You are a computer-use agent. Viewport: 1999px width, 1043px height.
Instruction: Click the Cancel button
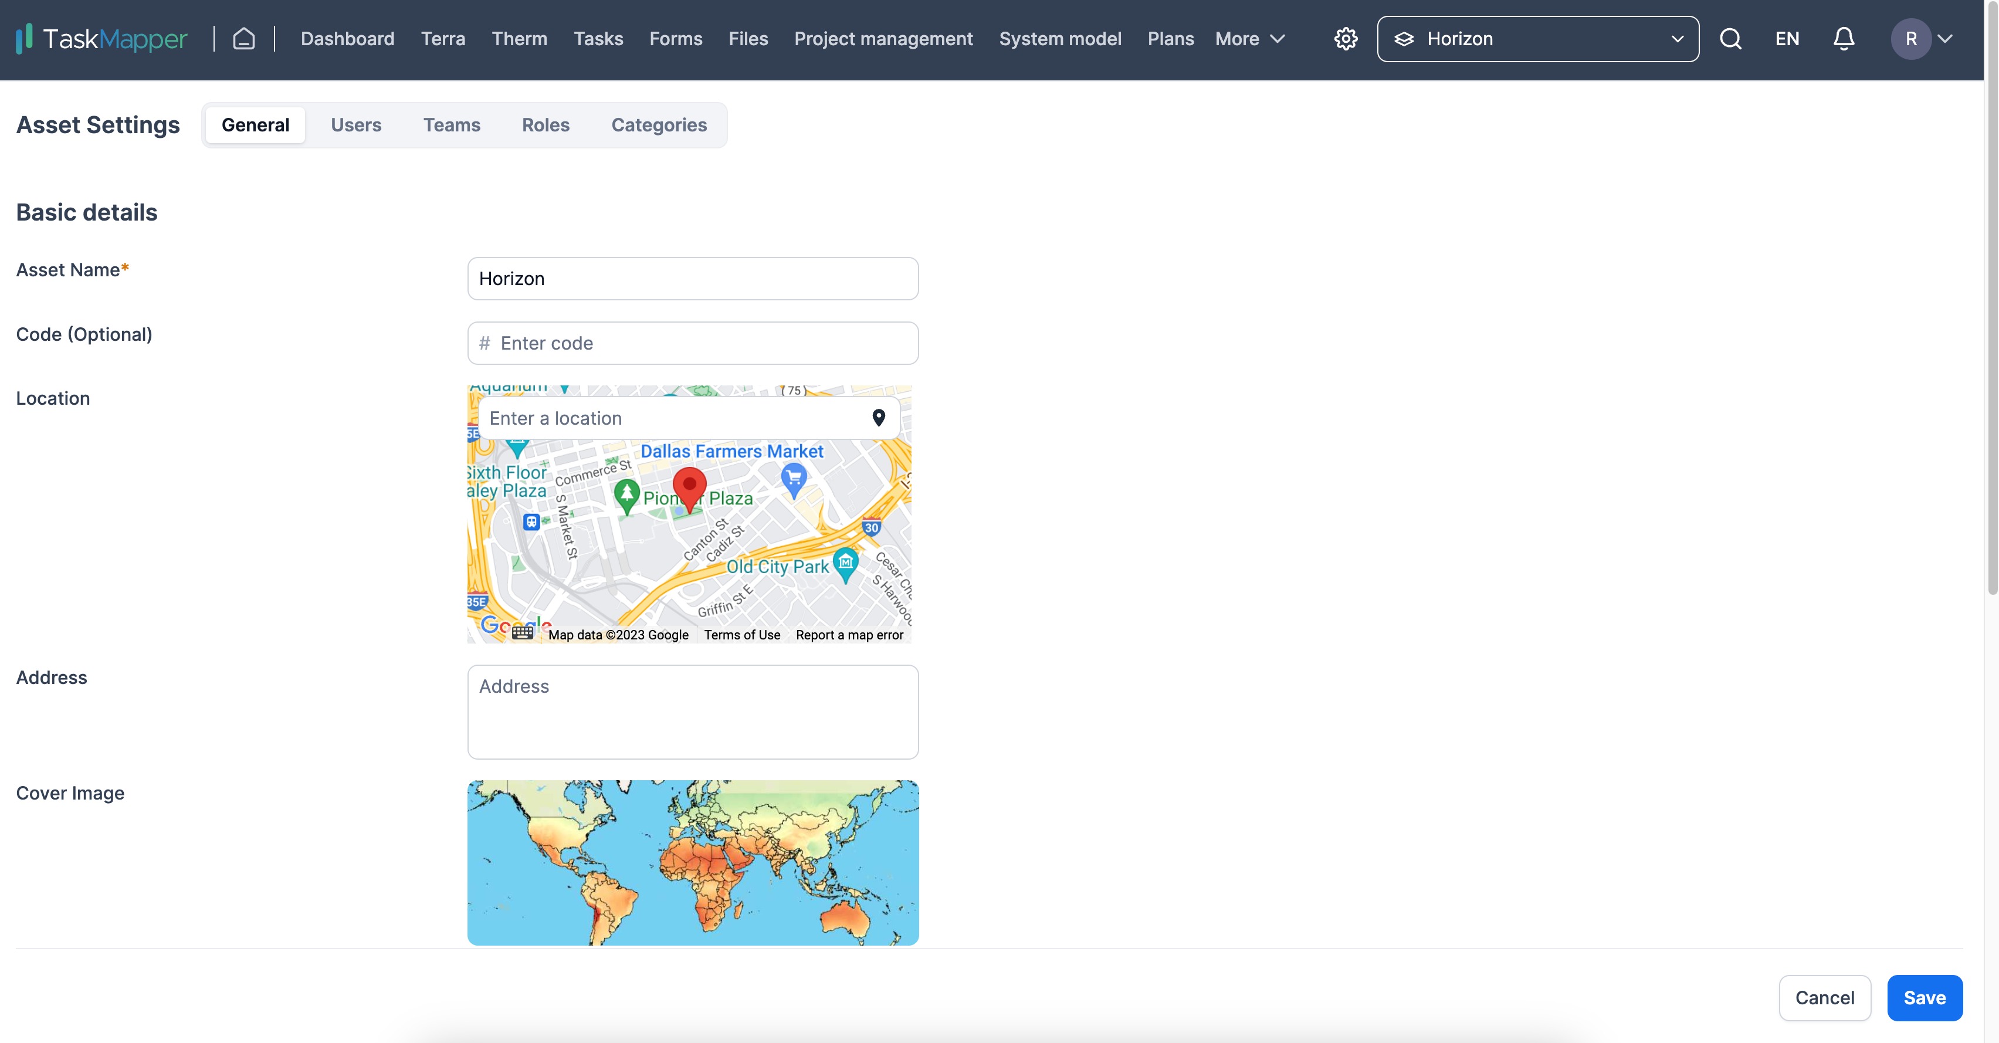click(x=1824, y=998)
